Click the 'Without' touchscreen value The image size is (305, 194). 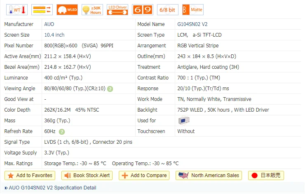tap(186, 131)
